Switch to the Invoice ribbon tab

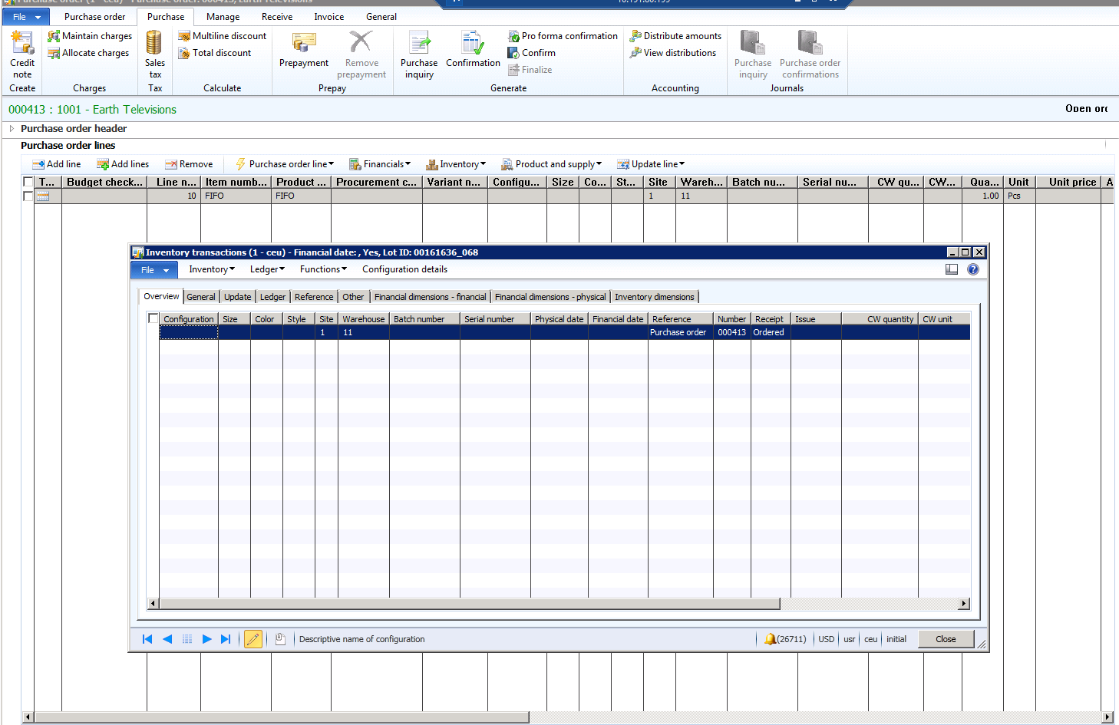(x=328, y=17)
